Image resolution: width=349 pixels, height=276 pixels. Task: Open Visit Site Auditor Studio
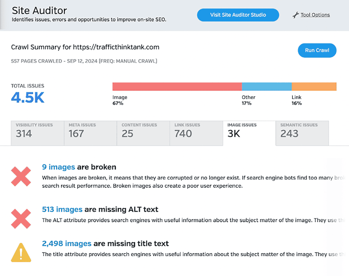pos(238,15)
